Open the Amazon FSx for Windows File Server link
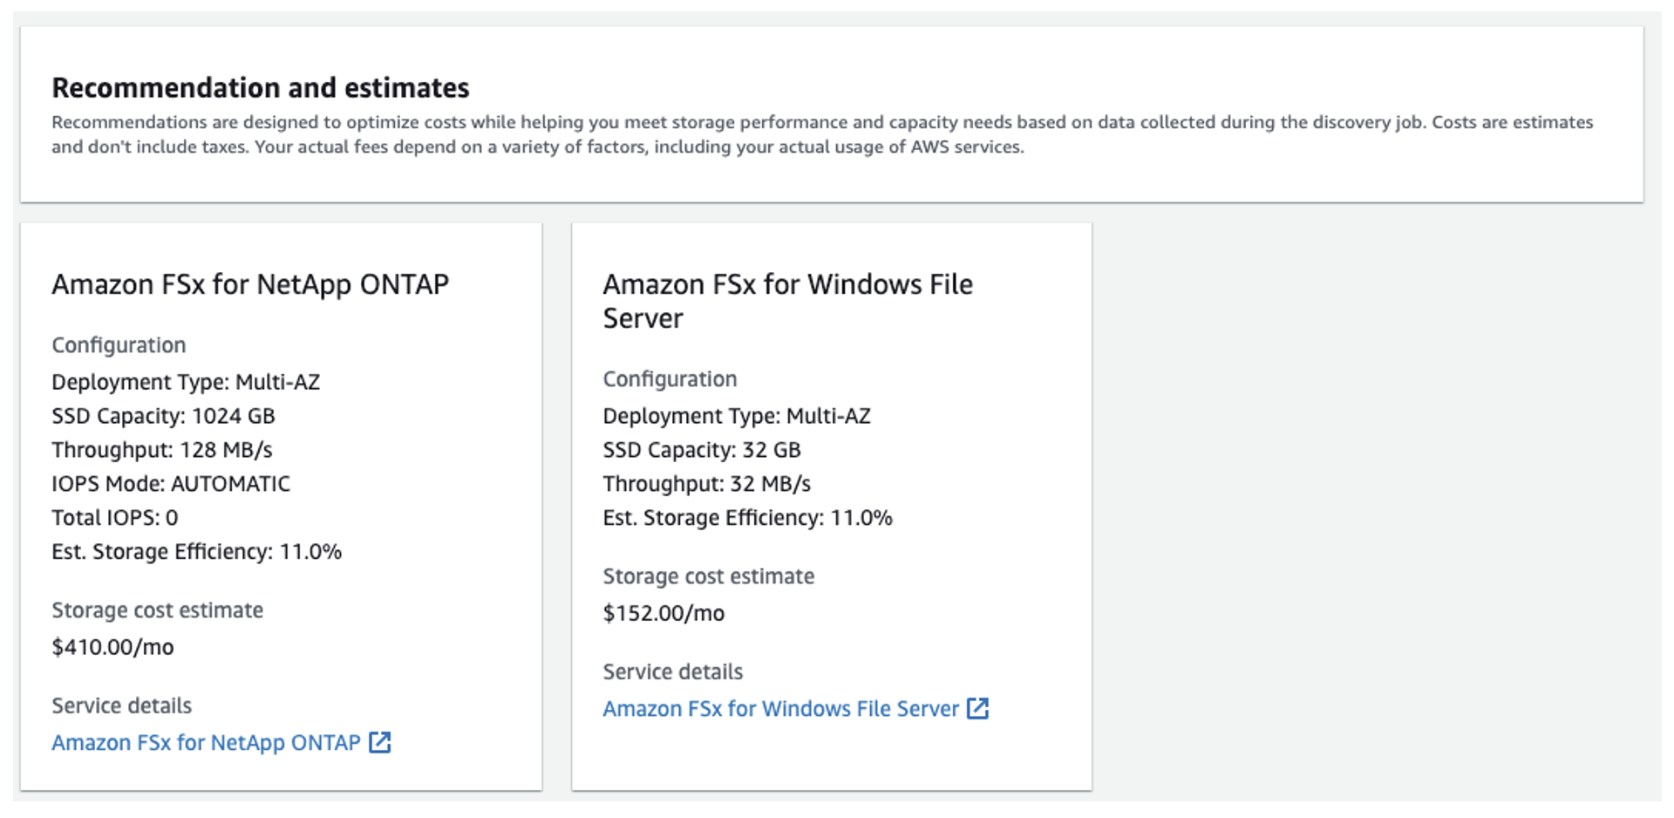1674x818 pixels. tap(780, 708)
